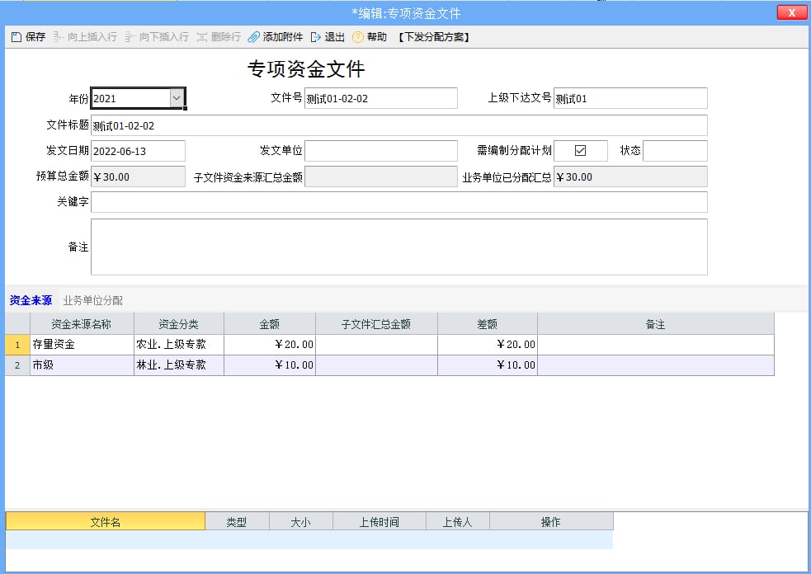Image resolution: width=811 pixels, height=574 pixels.
Task: Focus the 发文单位 text field
Action: 380,151
